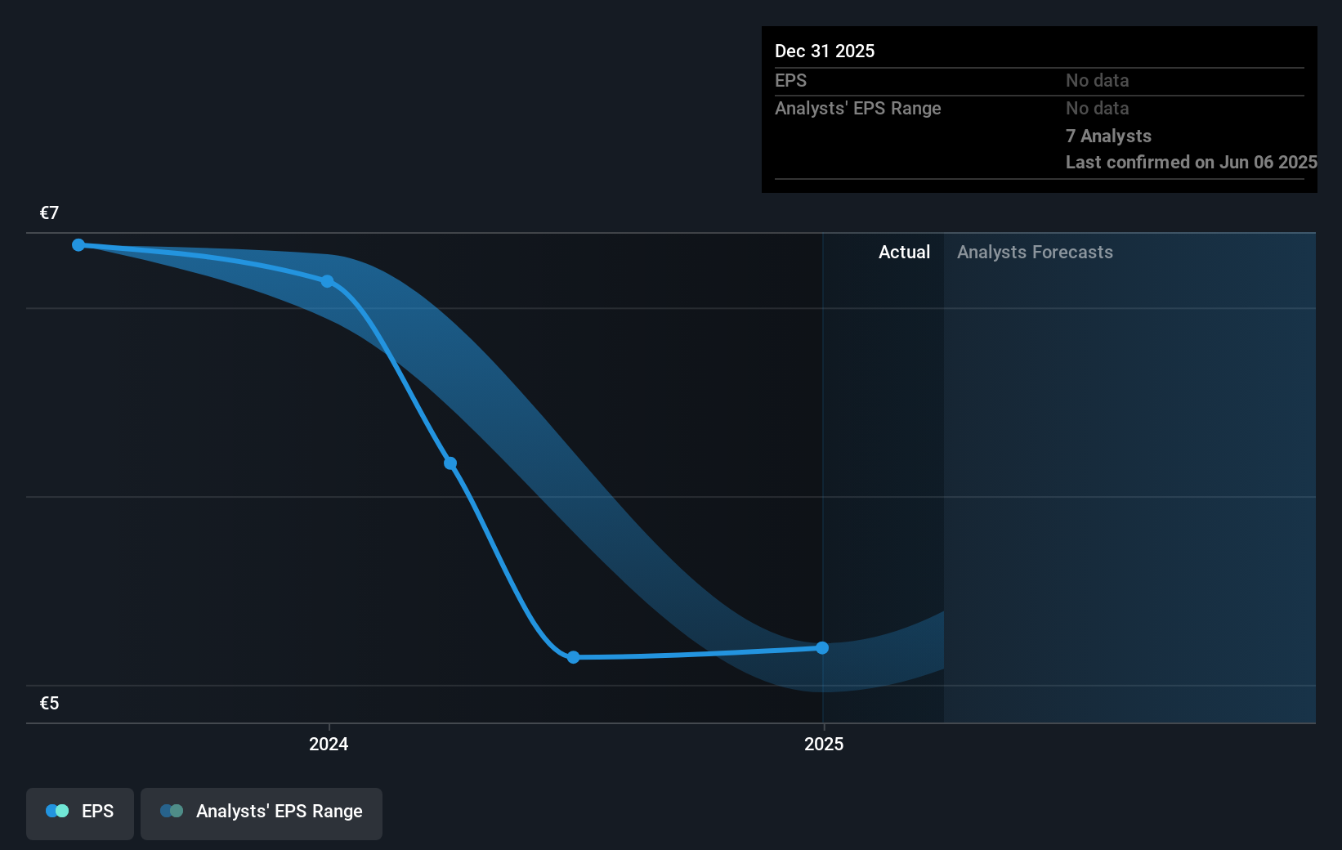Select the EPS data point at 2025
The image size is (1342, 850).
[x=822, y=647]
